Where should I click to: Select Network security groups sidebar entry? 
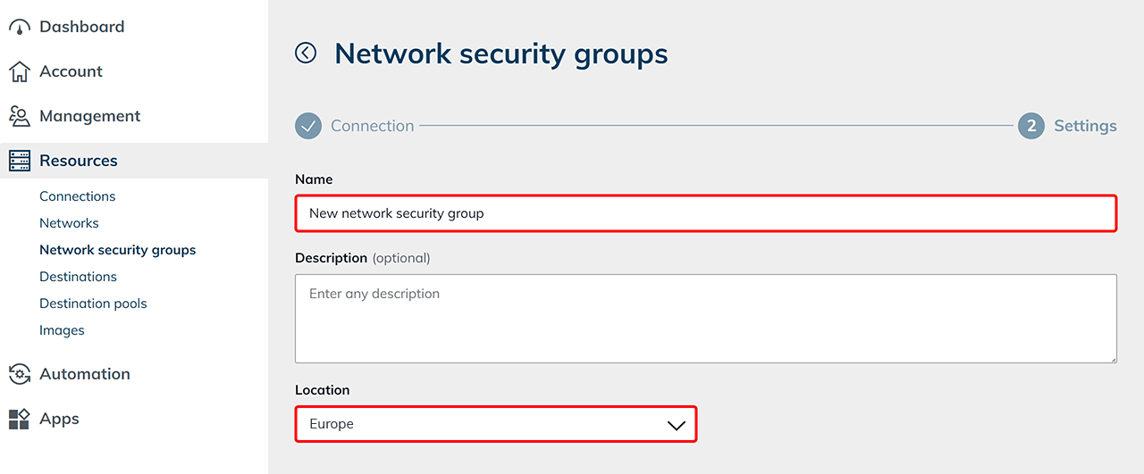coord(117,250)
